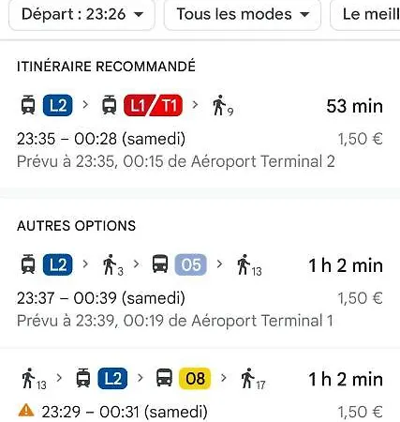Click Prévu à 23:35 Aéroport Terminal 2 text
The width and height of the screenshot is (400, 422).
click(176, 161)
